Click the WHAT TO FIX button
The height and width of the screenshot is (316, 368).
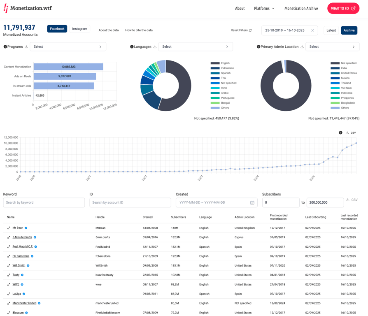click(343, 8)
